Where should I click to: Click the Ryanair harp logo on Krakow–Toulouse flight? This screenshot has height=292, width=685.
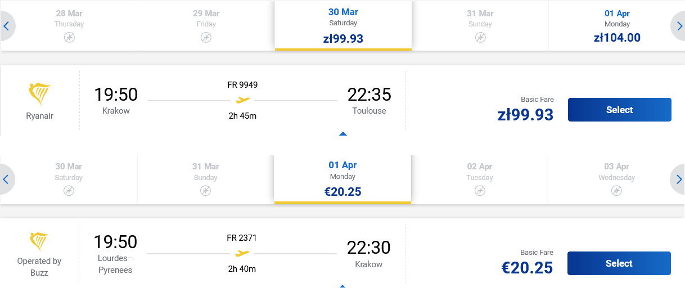39,94
